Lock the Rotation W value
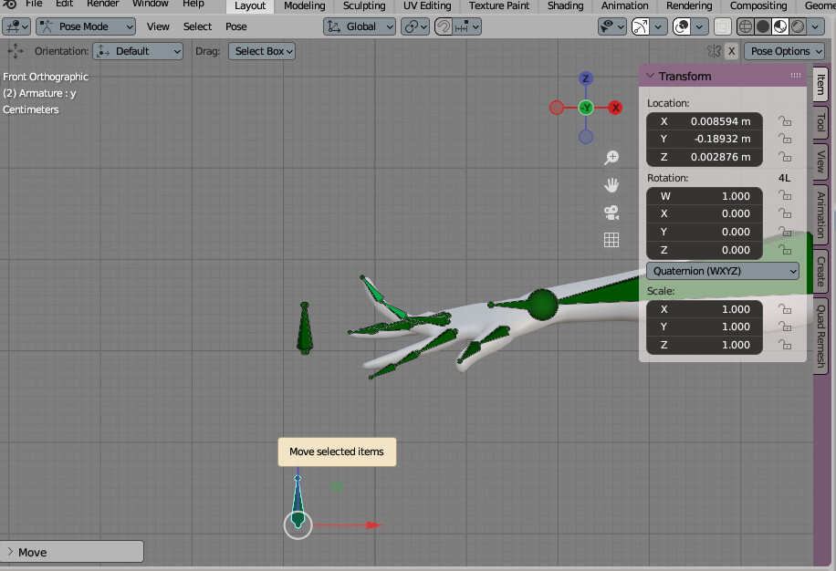 click(785, 196)
